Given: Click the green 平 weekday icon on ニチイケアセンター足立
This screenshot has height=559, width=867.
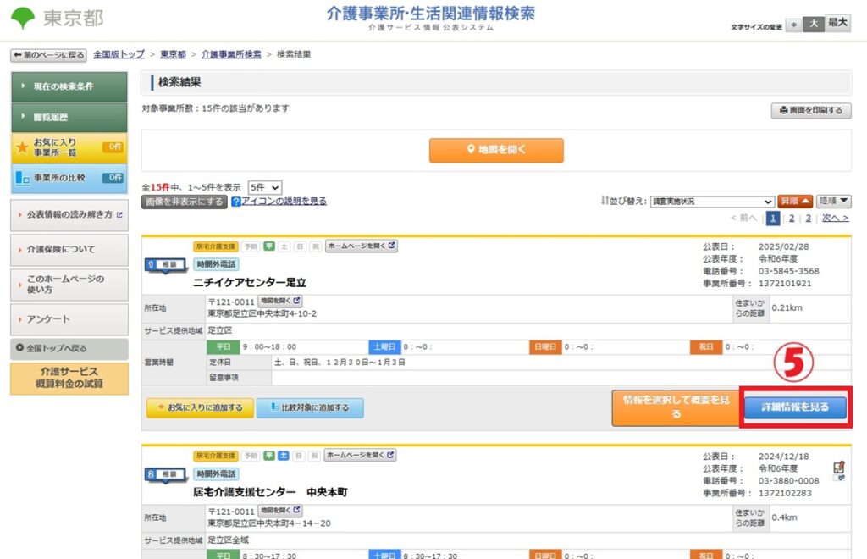Looking at the screenshot, I should coord(269,246).
